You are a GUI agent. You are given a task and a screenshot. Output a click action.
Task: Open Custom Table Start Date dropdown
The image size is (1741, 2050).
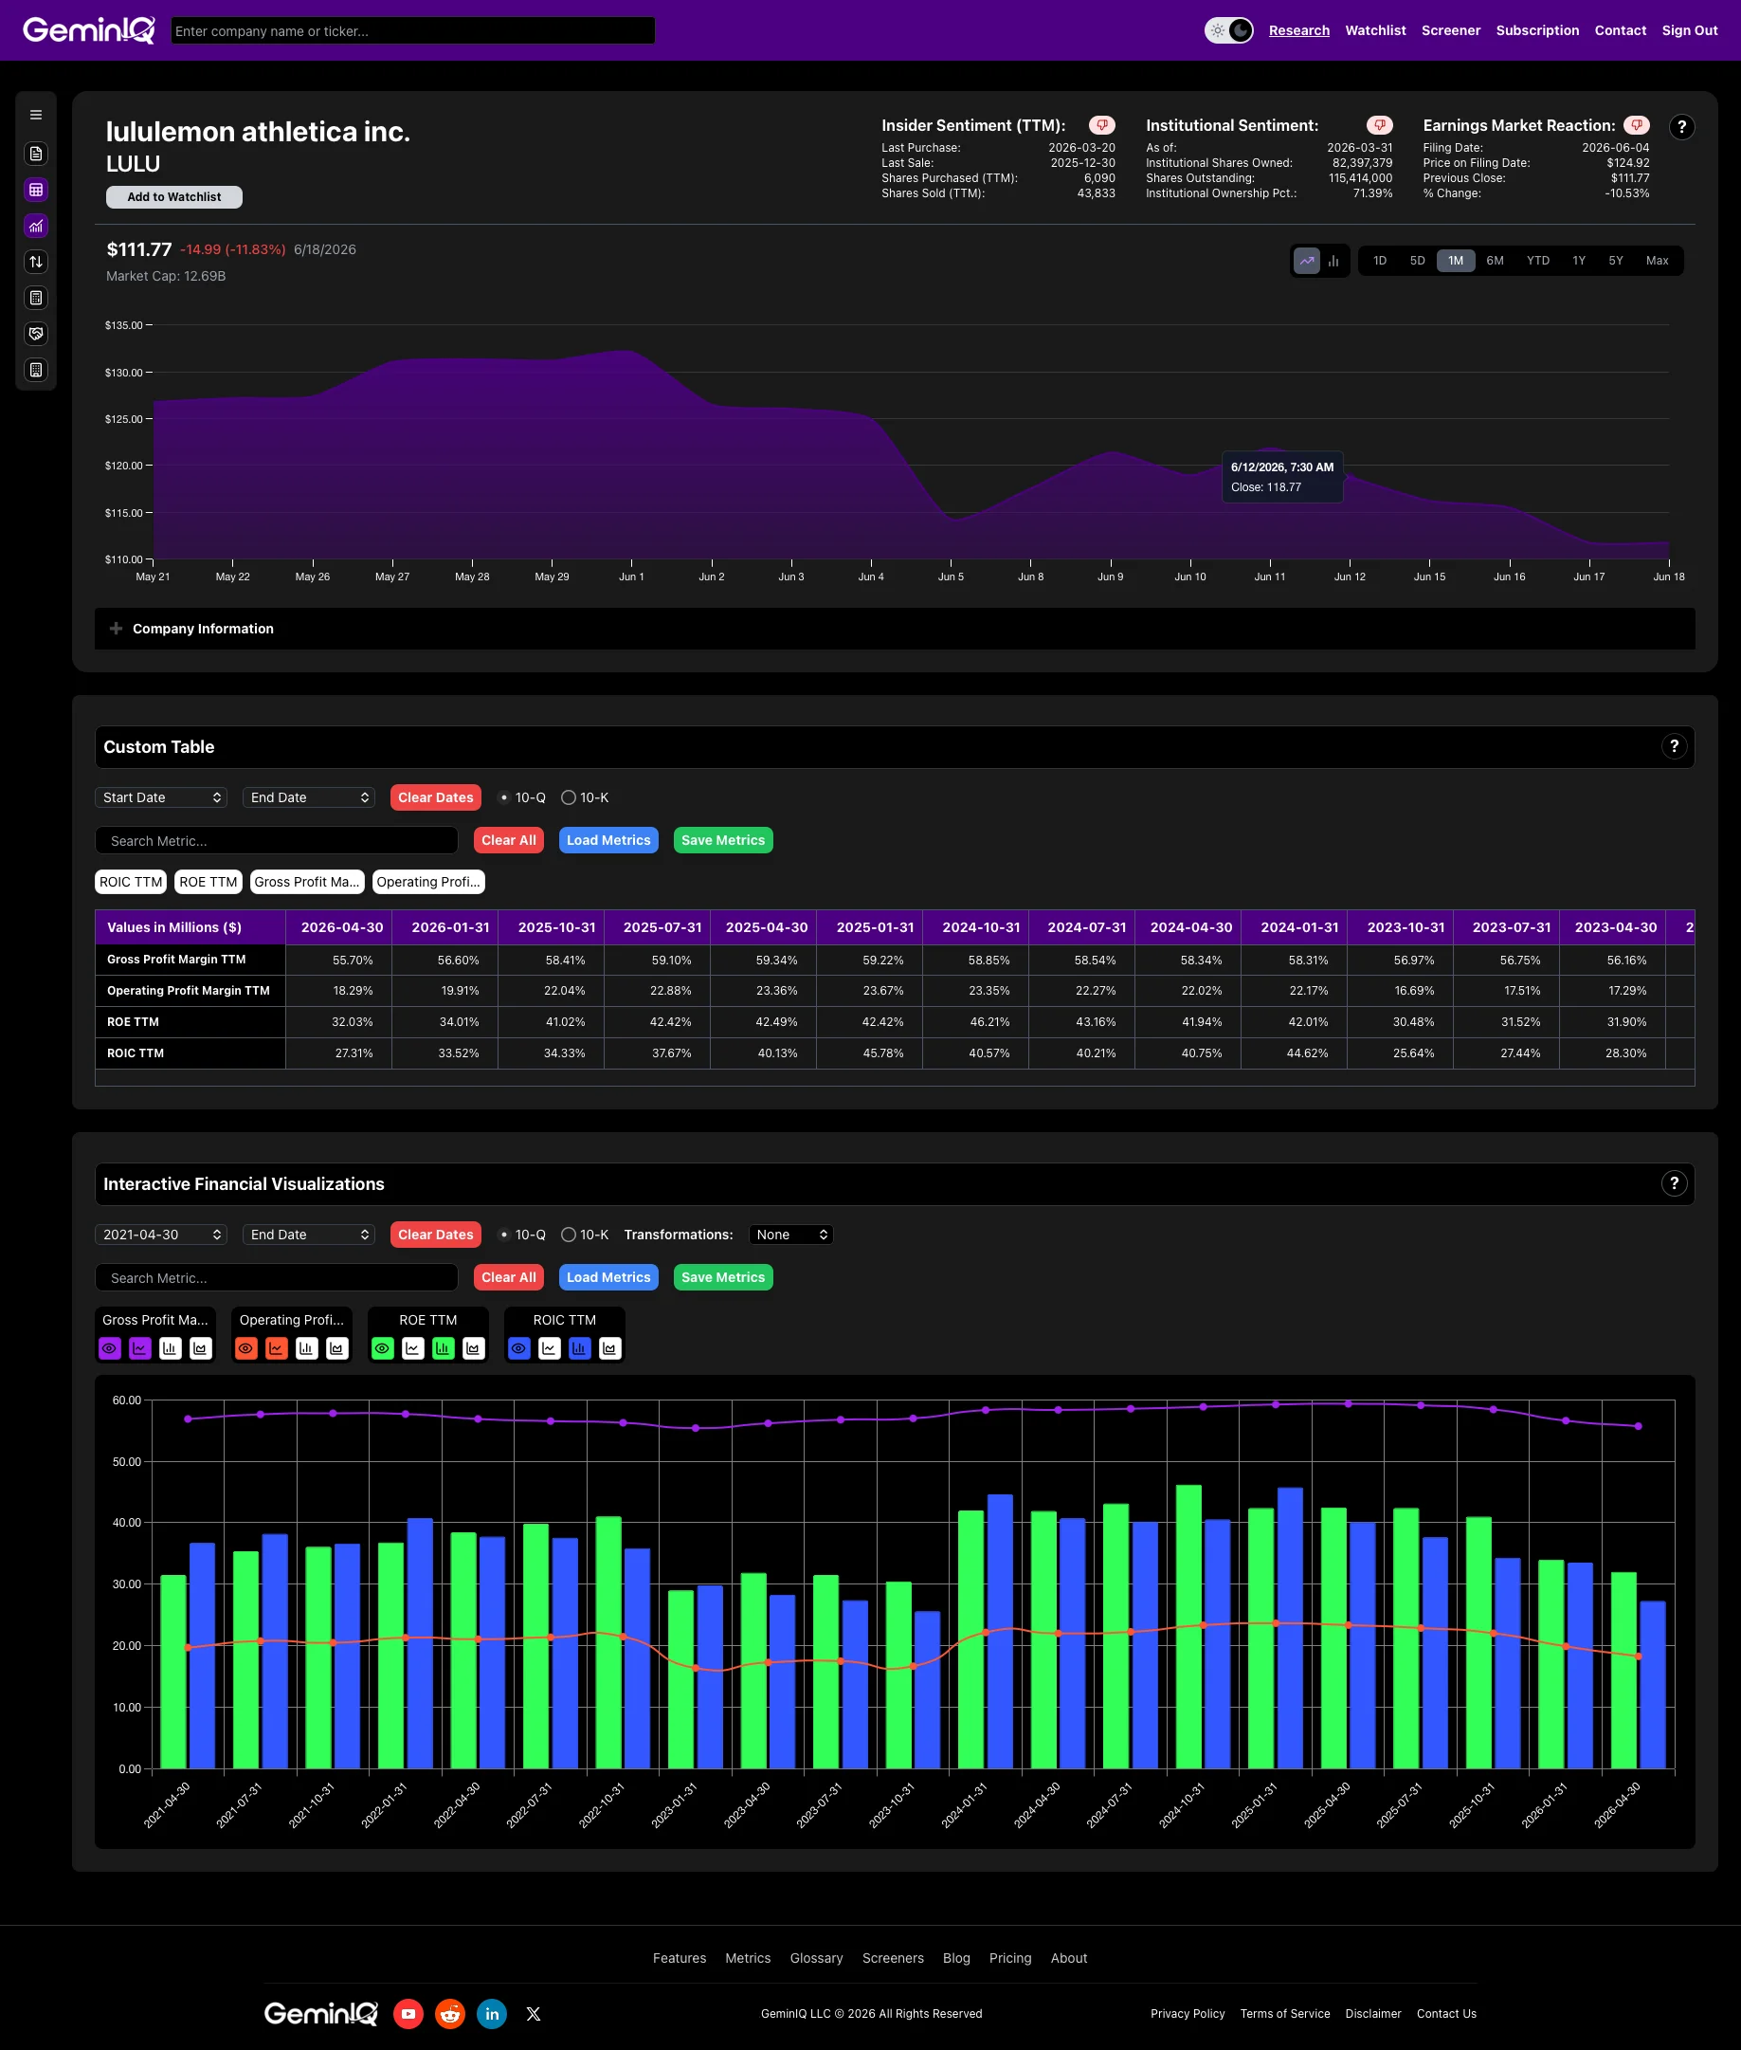161,796
